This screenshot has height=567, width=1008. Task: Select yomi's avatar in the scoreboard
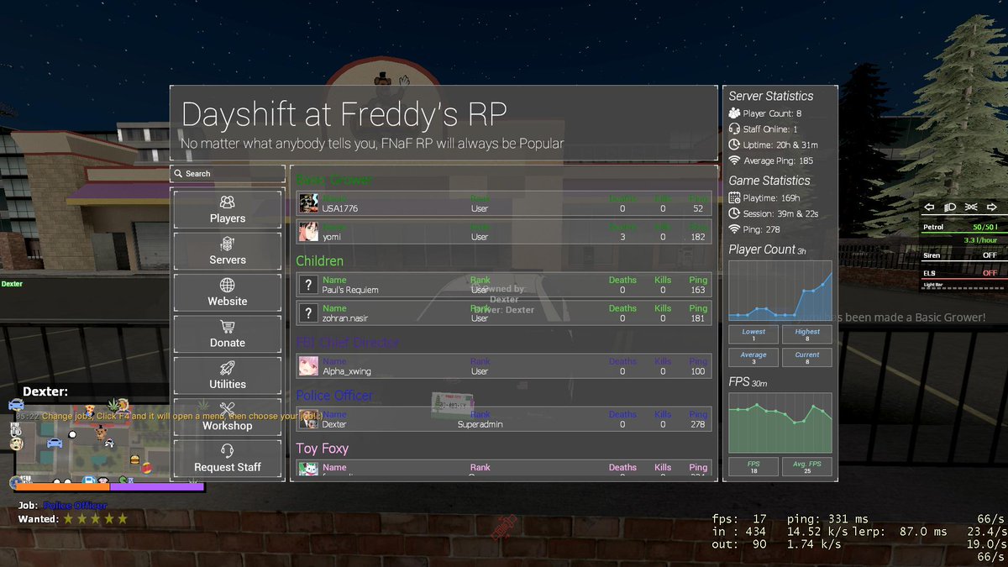click(x=309, y=232)
